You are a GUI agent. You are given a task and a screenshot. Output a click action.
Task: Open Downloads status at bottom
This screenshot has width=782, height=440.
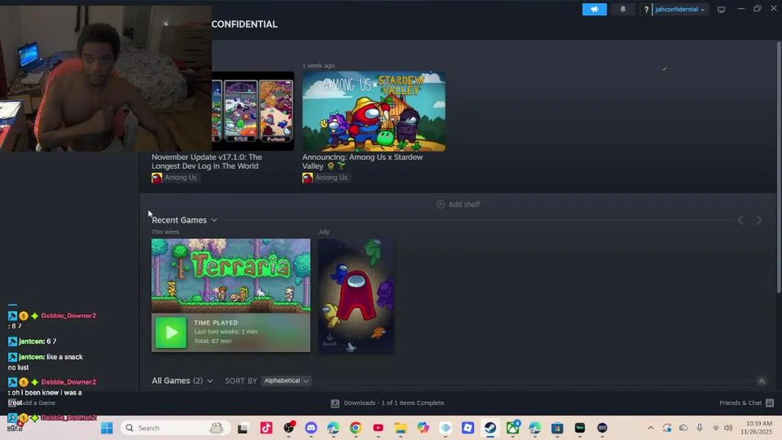(x=387, y=403)
